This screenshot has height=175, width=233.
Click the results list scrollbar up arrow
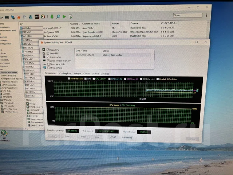point(208,22)
